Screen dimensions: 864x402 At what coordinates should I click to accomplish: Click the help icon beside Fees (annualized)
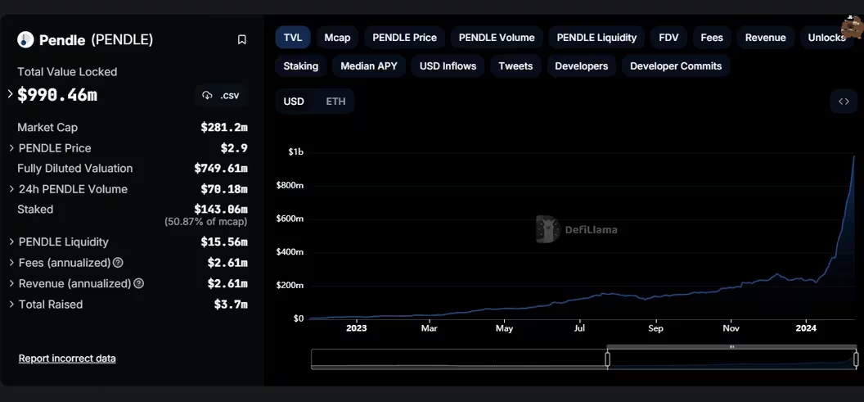pyautogui.click(x=119, y=263)
